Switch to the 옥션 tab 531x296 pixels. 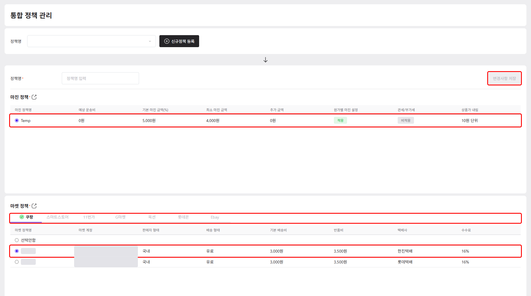pyautogui.click(x=152, y=217)
